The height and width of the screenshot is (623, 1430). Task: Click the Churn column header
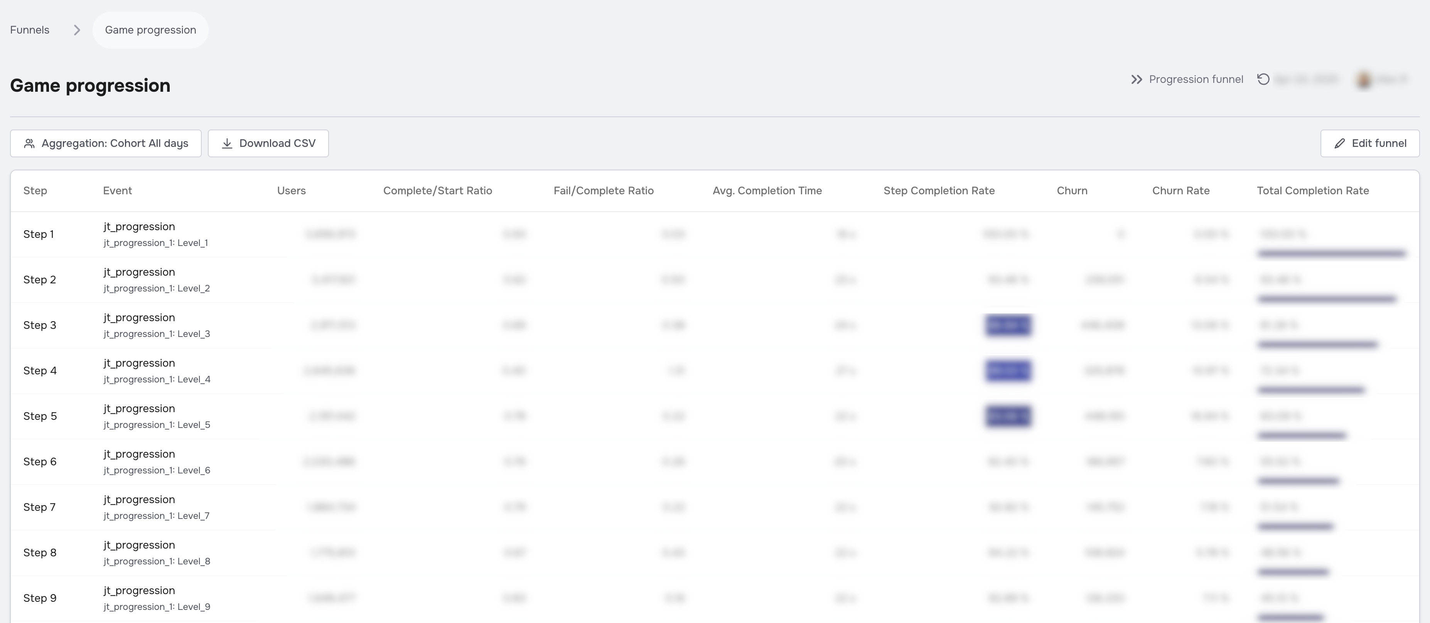[x=1072, y=190]
